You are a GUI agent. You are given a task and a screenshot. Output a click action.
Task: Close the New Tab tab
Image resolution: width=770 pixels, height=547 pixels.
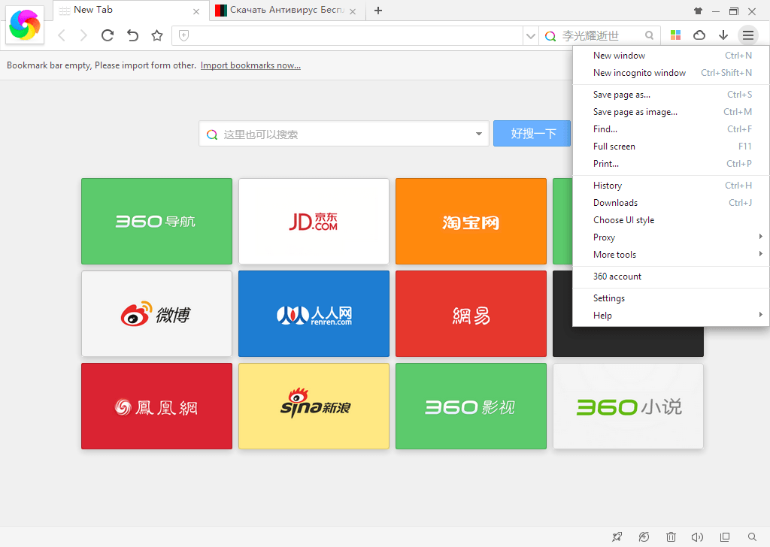pyautogui.click(x=196, y=11)
